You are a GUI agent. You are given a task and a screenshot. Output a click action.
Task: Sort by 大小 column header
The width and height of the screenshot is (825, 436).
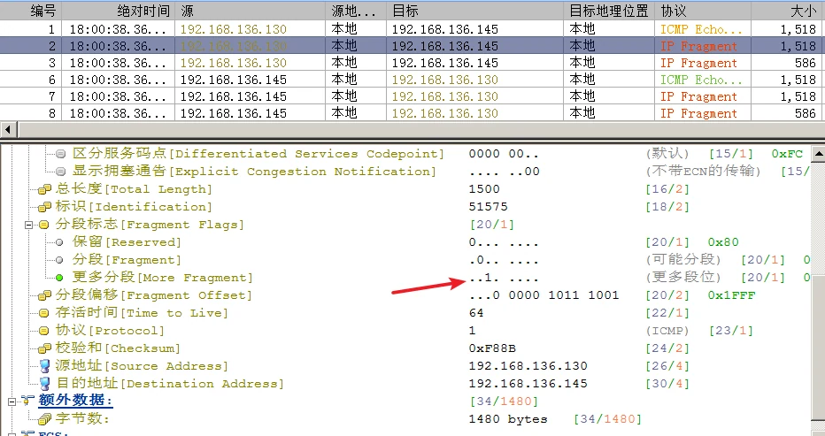coord(788,11)
